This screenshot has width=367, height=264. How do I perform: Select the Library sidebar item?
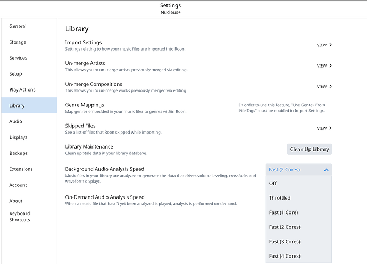(x=29, y=105)
